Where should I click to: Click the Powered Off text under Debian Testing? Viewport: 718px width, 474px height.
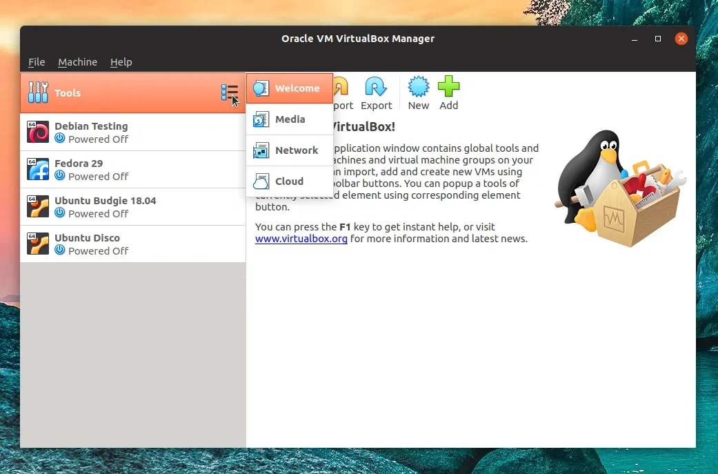[x=98, y=139]
